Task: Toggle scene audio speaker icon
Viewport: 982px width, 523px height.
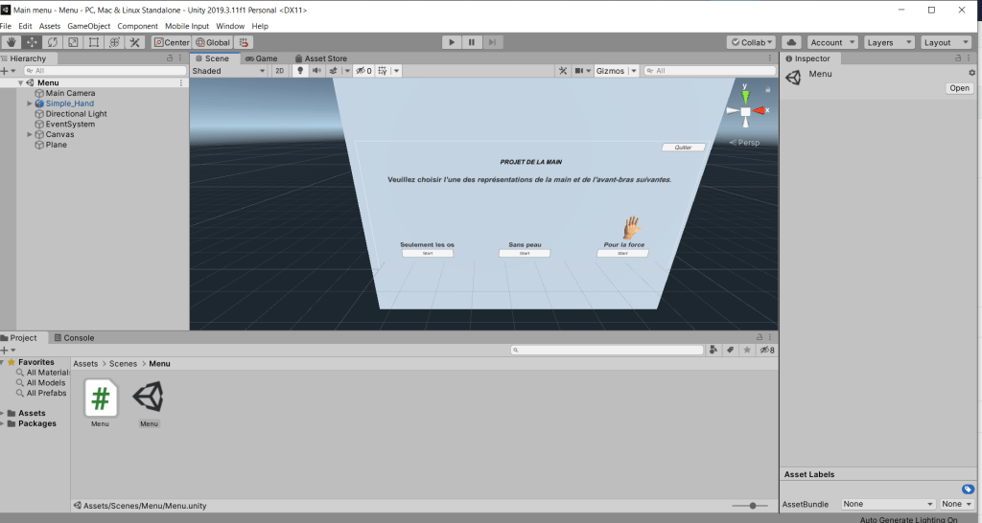Action: (x=316, y=71)
